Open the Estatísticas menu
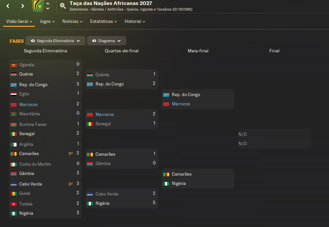The width and height of the screenshot is (329, 227). point(103,21)
